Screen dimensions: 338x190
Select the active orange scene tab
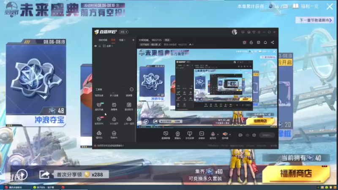coord(113,40)
